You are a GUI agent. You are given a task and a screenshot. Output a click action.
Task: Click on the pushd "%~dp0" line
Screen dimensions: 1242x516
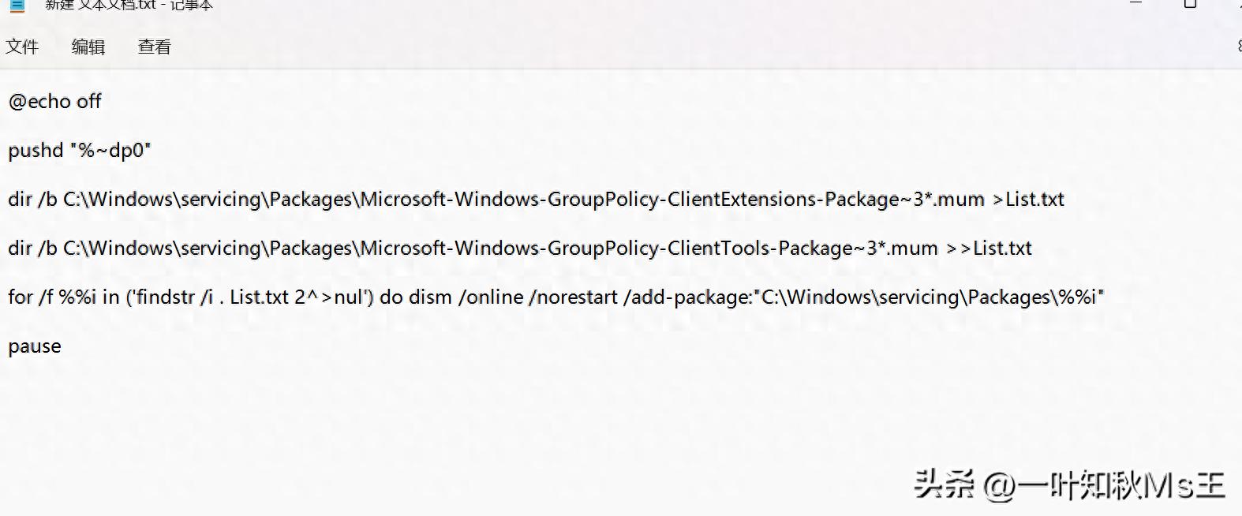[x=79, y=151]
